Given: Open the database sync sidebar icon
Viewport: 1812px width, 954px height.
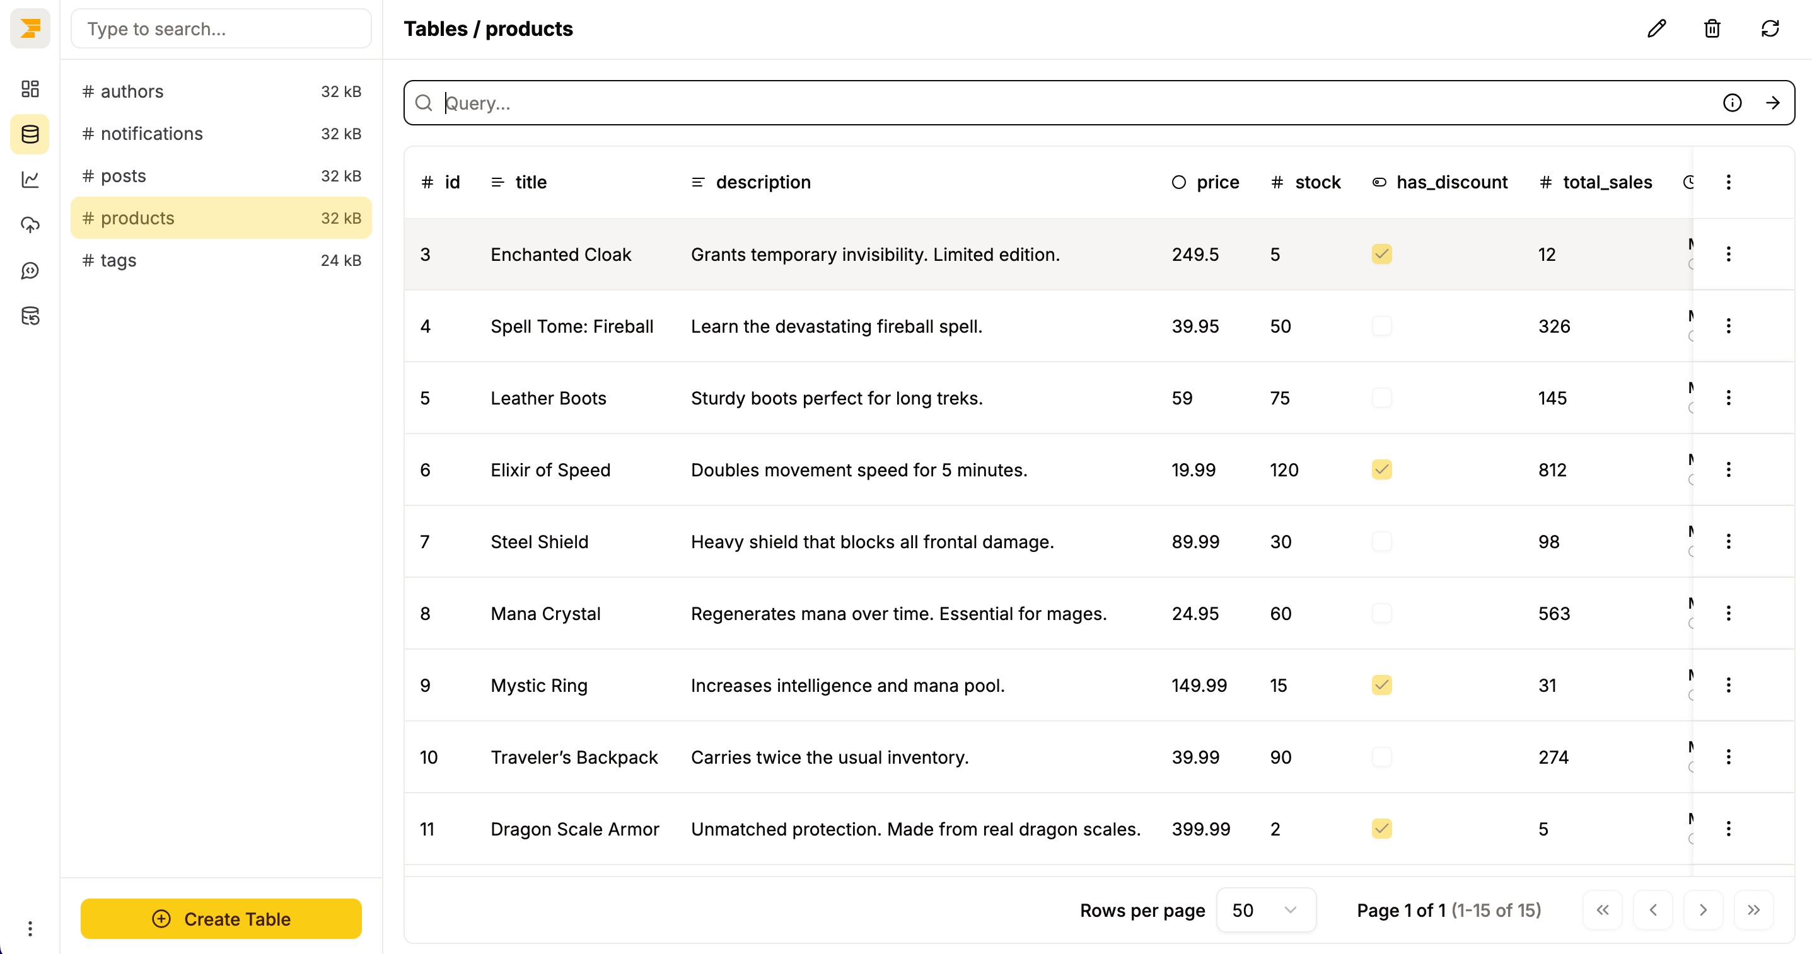Looking at the screenshot, I should 30,316.
